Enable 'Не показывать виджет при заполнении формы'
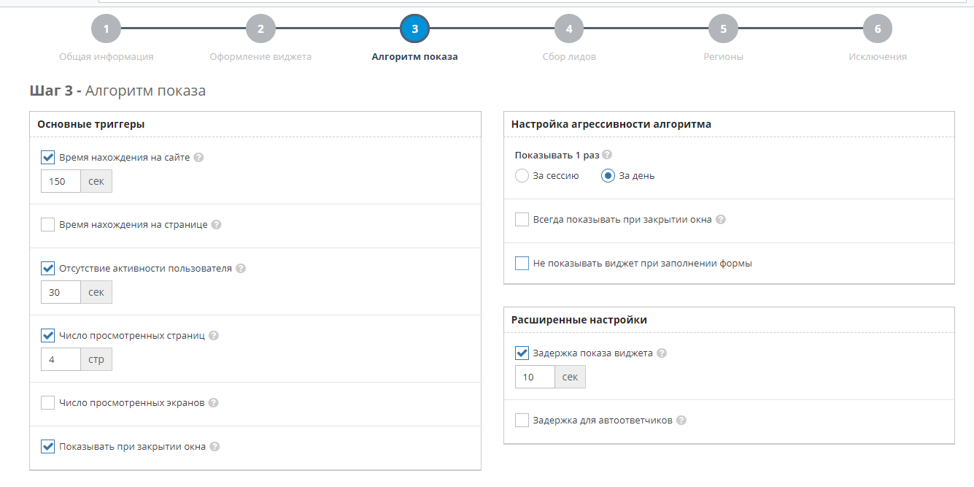 (522, 264)
